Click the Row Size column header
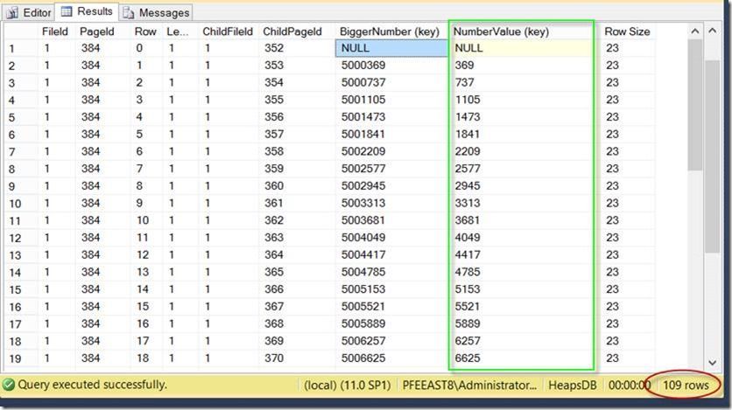The width and height of the screenshot is (732, 410). tap(627, 31)
